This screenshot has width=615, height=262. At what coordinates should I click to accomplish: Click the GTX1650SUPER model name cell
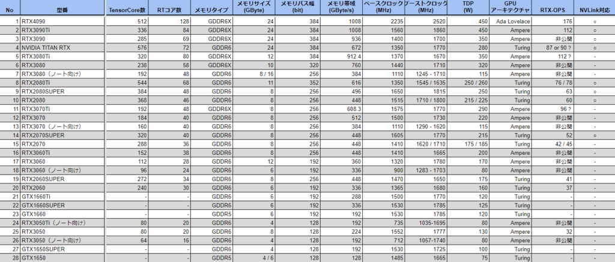[62, 249]
